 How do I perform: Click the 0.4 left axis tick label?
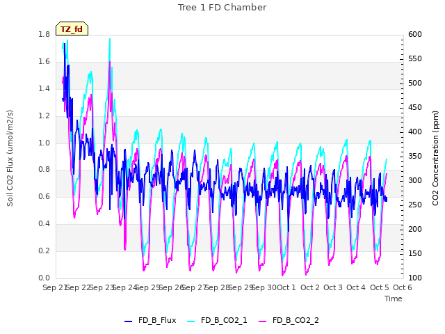[44, 224]
